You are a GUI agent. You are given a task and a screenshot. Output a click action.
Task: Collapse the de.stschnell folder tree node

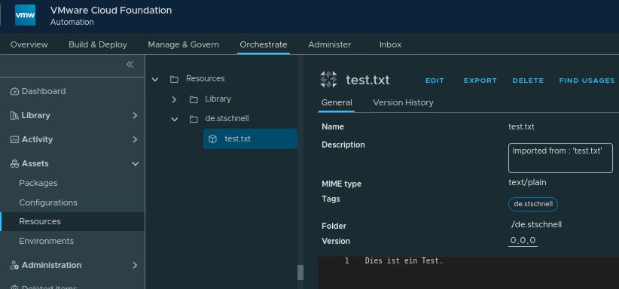click(x=175, y=119)
